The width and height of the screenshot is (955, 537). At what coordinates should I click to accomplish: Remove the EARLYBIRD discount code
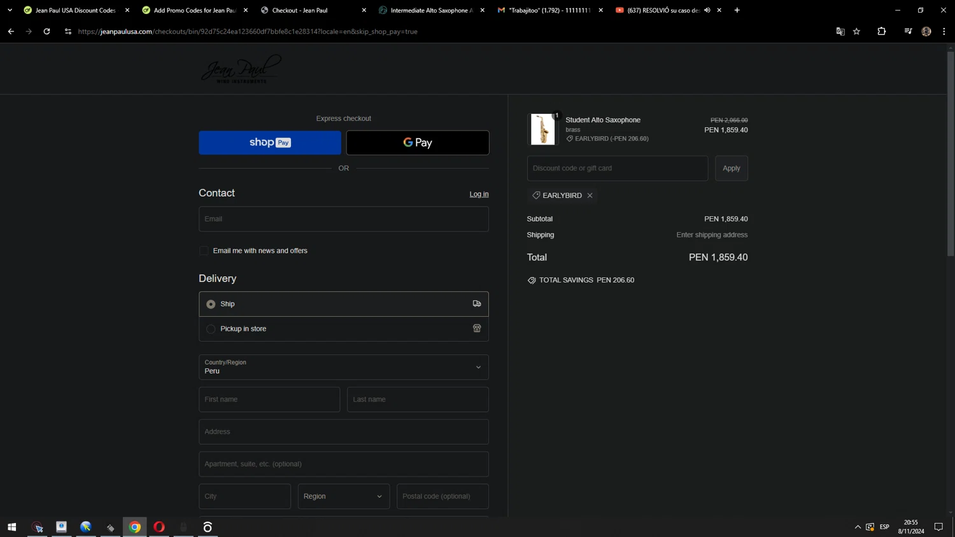(x=590, y=195)
